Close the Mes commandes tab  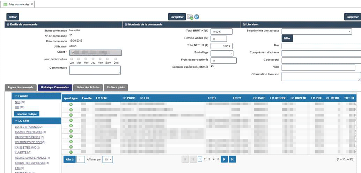pos(32,5)
